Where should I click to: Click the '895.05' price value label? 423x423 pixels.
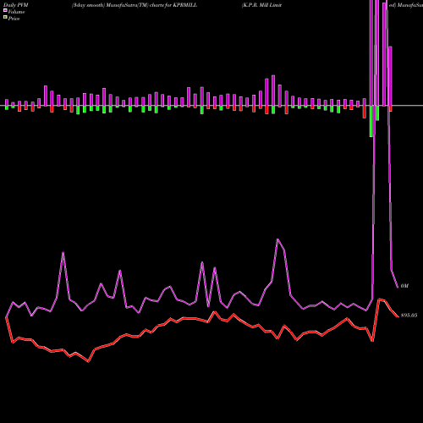pos(409,316)
